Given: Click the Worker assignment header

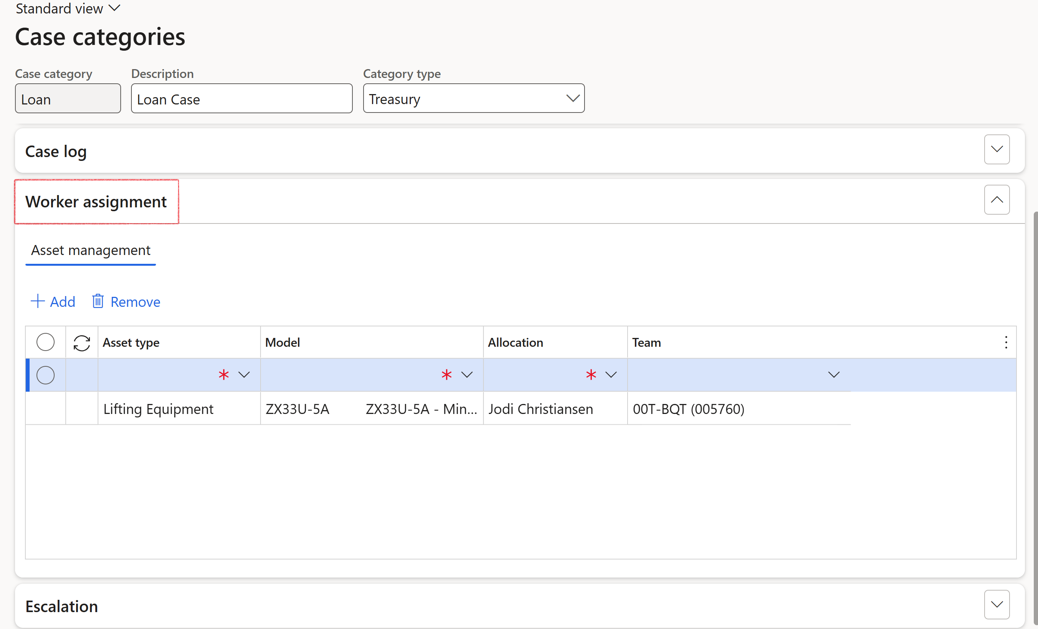Looking at the screenshot, I should (96, 202).
